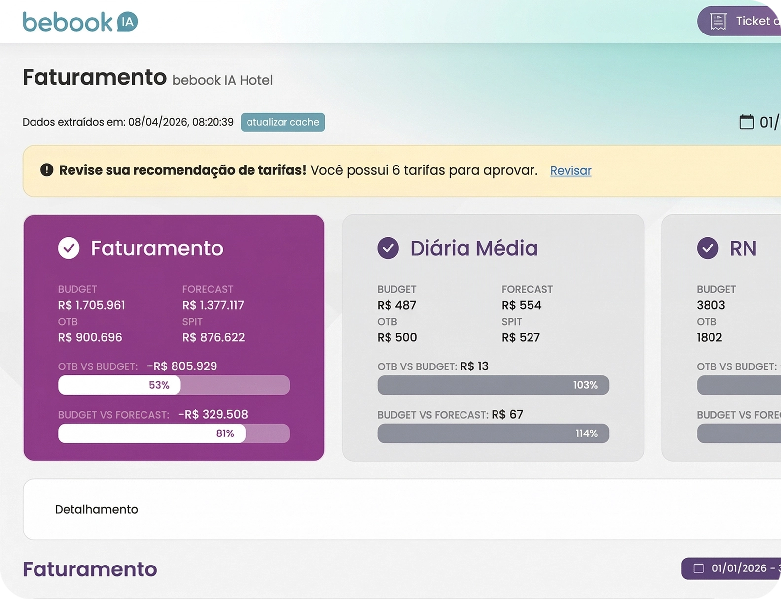The image size is (781, 599).
Task: Click the 53% OTB vs Budget progress bar
Action: coord(174,385)
